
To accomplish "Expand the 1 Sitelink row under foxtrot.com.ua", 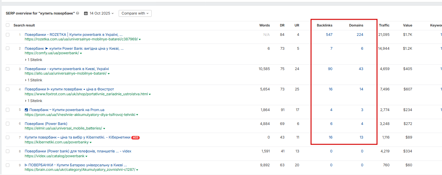I will click(33, 101).
